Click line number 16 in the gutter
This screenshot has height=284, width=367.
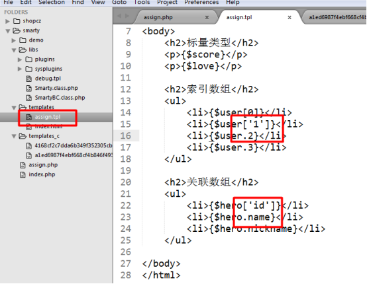[126, 135]
